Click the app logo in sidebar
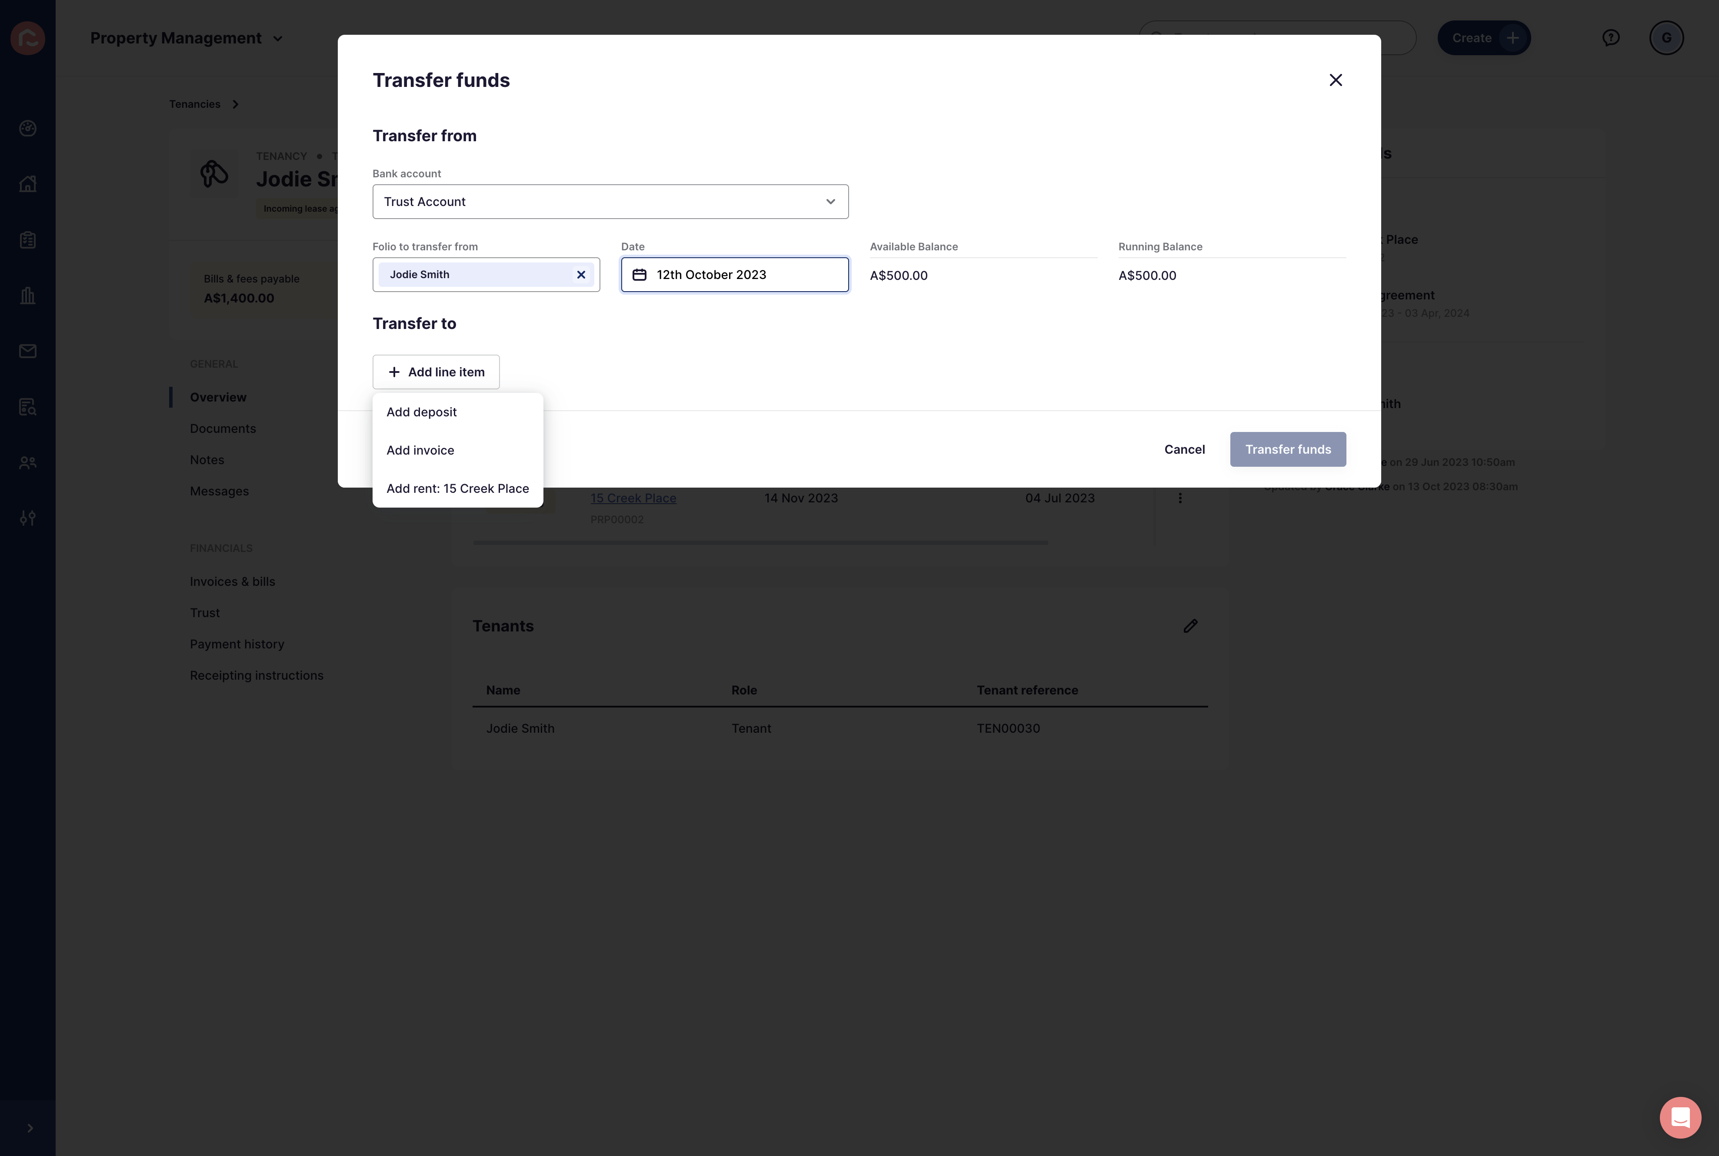The image size is (1719, 1156). pos(28,38)
